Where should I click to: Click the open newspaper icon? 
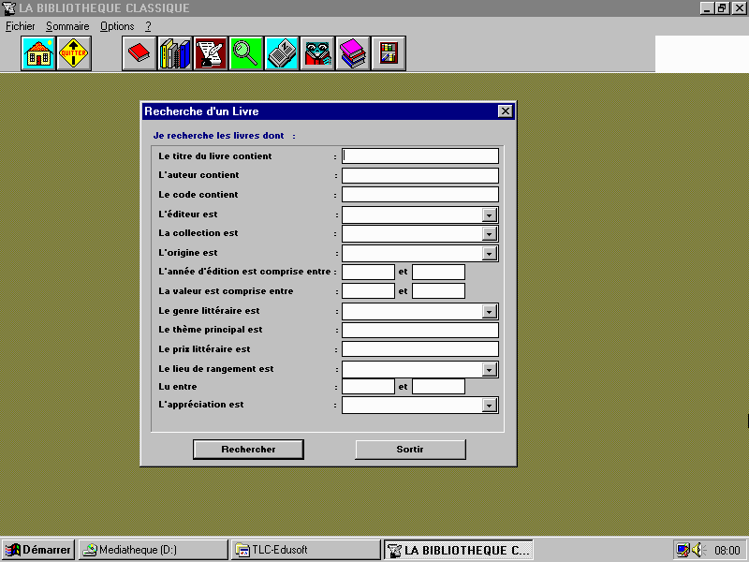coord(282,54)
